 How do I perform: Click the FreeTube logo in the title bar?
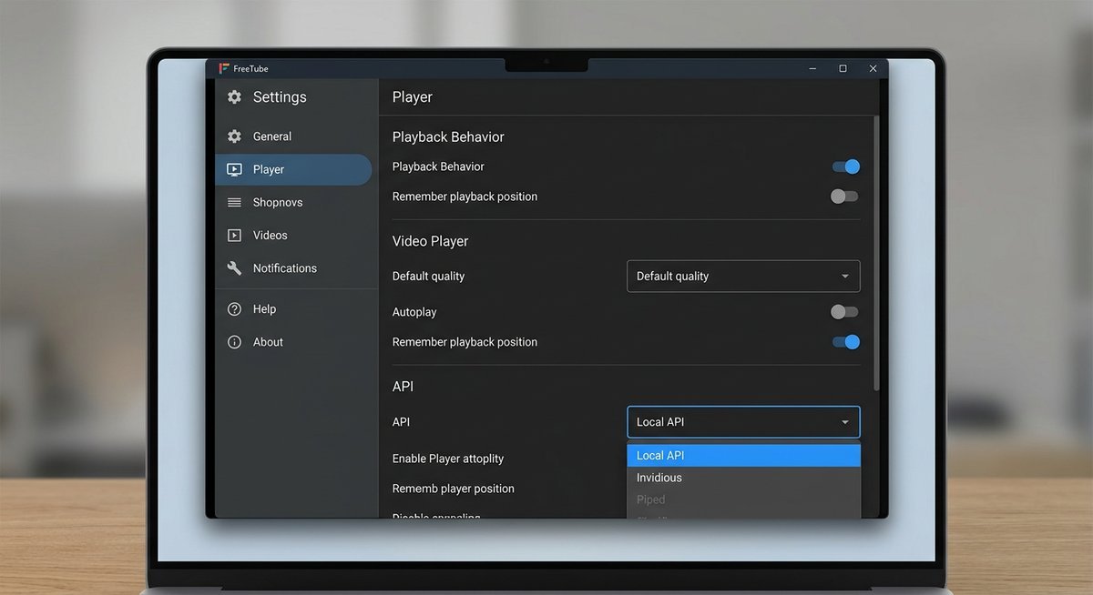[224, 67]
